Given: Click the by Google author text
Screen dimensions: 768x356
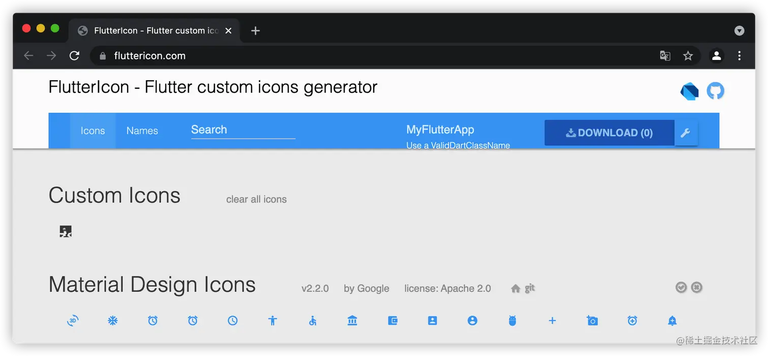Looking at the screenshot, I should click(x=366, y=288).
